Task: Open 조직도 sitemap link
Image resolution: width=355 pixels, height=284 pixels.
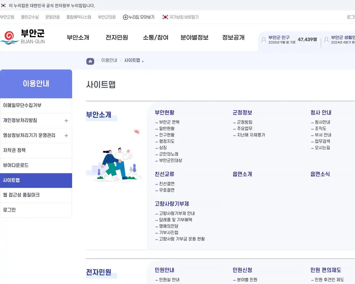Action: pos(320,128)
